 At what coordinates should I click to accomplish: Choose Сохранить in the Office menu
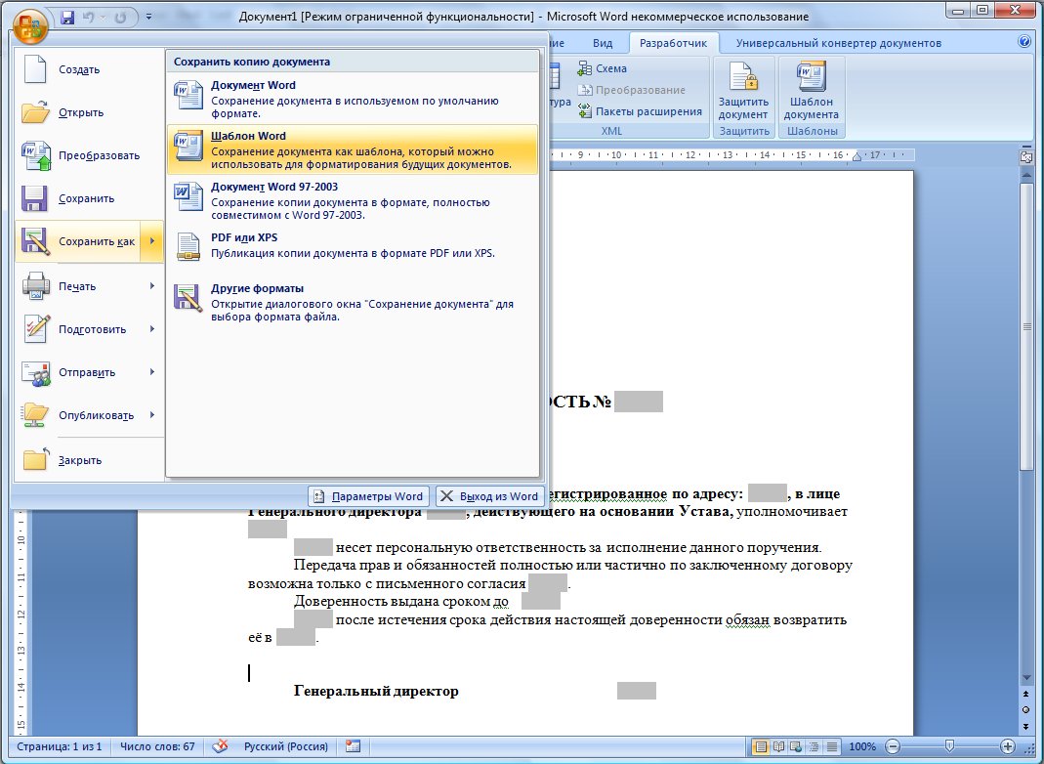click(x=89, y=198)
